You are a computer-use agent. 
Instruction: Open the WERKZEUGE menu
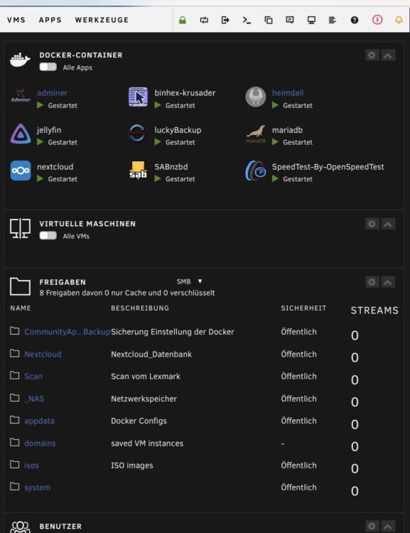(102, 20)
